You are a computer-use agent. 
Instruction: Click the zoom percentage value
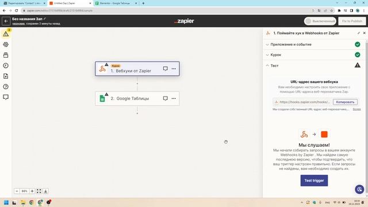coord(24,191)
